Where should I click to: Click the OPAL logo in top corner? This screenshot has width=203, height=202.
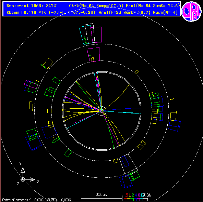(191, 11)
